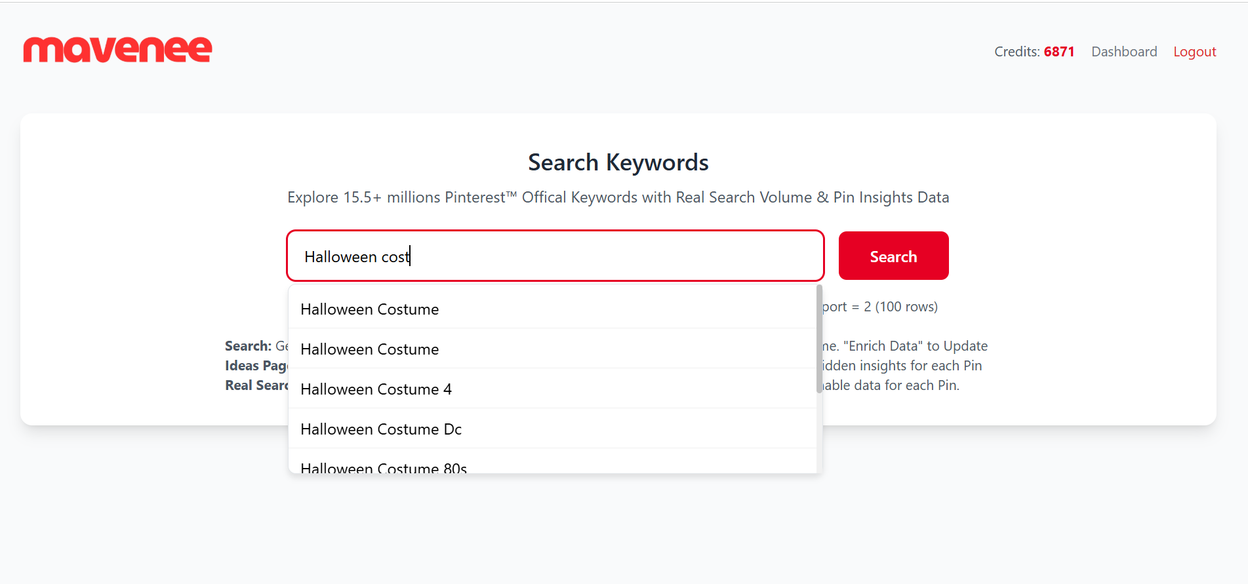Choose the Halloween Costume 80s suggestion
The width and height of the screenshot is (1248, 584).
tap(384, 467)
